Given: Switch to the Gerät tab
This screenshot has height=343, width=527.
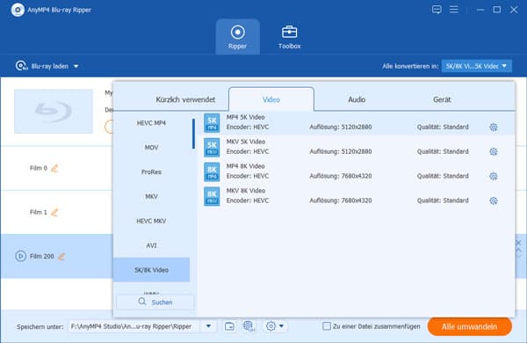Looking at the screenshot, I should pos(442,99).
